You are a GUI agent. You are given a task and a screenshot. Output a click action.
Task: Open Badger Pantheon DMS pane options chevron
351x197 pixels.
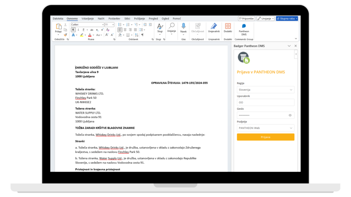(x=289, y=46)
